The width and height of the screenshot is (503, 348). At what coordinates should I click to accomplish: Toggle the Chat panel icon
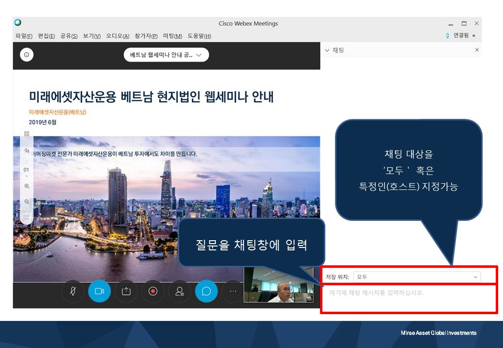tap(206, 291)
